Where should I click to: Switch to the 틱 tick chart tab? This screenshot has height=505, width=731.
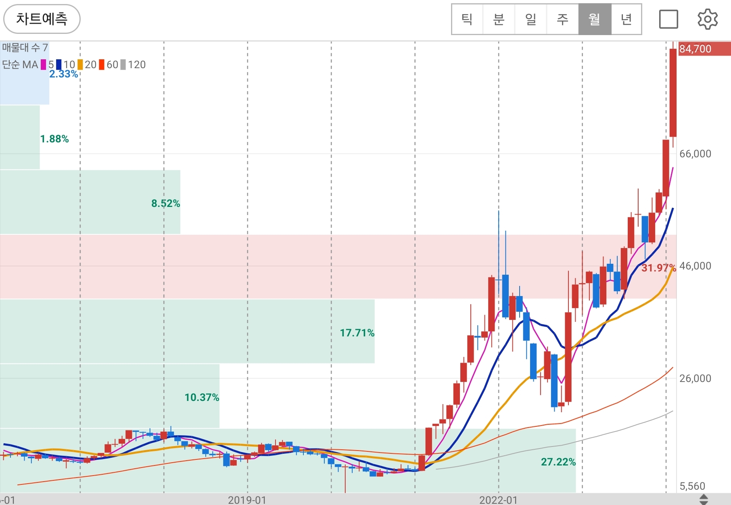click(467, 19)
